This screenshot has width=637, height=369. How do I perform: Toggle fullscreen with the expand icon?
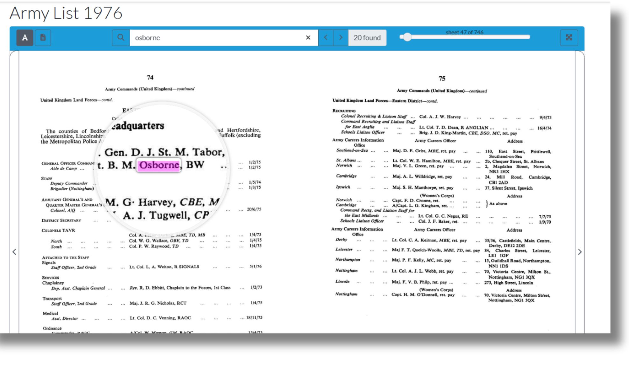click(x=569, y=38)
